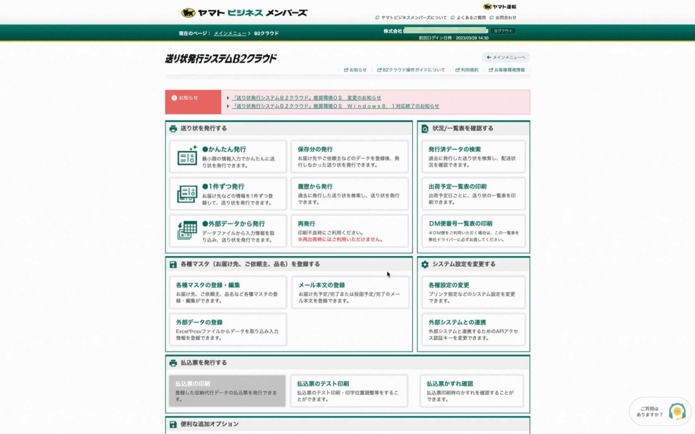Viewport: 695px width, 434px height.
Task: Click the icon beside 便利な追加オプション
Action: [173, 424]
